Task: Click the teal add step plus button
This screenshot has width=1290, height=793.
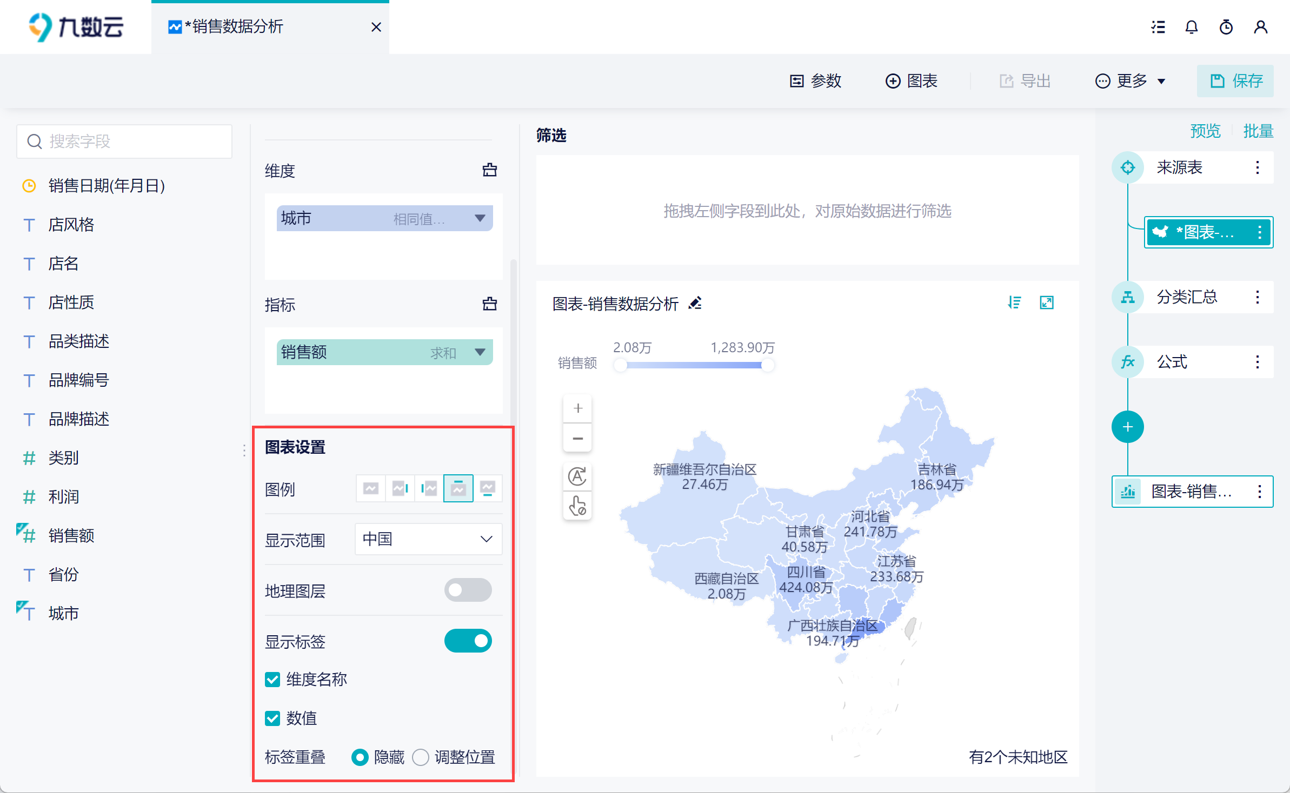Action: [1127, 427]
